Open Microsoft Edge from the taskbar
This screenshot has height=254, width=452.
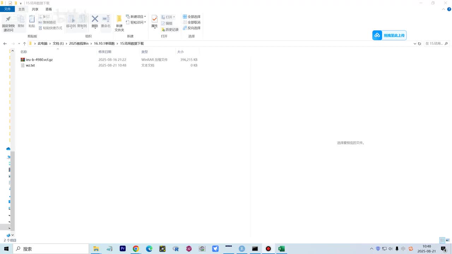(149, 249)
